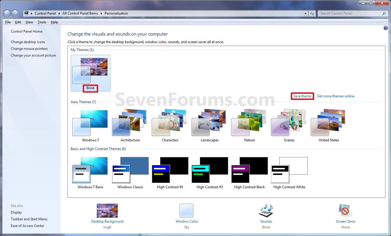The image size is (391, 236).
Task: Click the refresh icon beside the address bar
Action: (x=312, y=13)
